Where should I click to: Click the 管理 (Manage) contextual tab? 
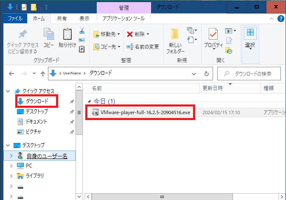click(x=124, y=8)
